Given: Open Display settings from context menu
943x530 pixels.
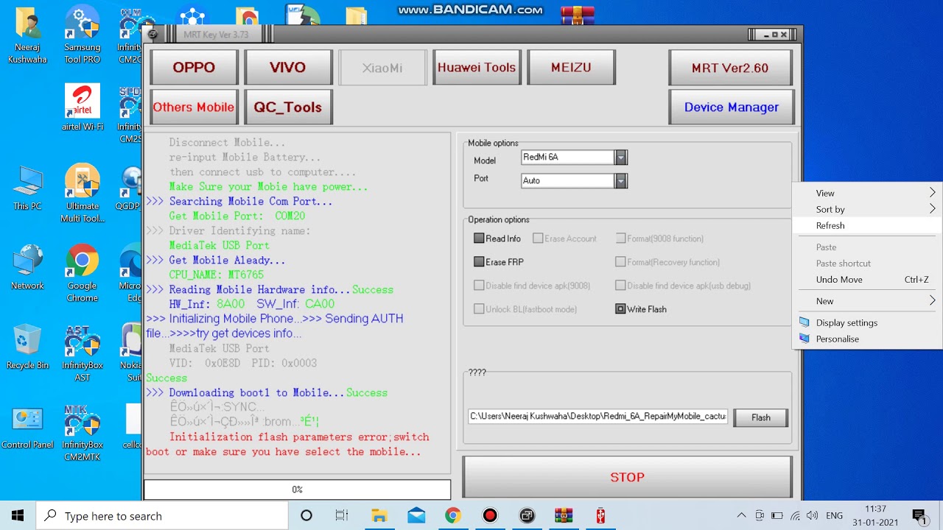Looking at the screenshot, I should point(868,322).
